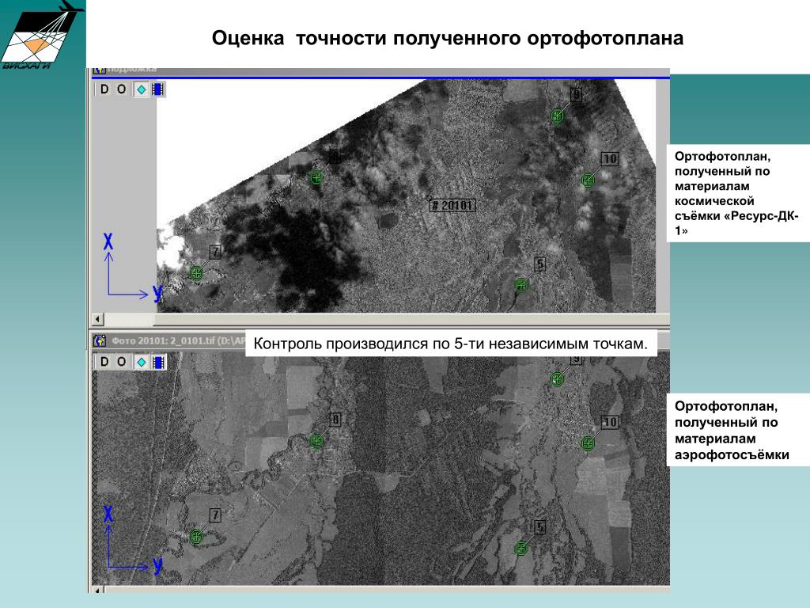This screenshot has height=608, width=810.
Task: Select green control point marker 9 in the lower photo window
Action: point(557,379)
